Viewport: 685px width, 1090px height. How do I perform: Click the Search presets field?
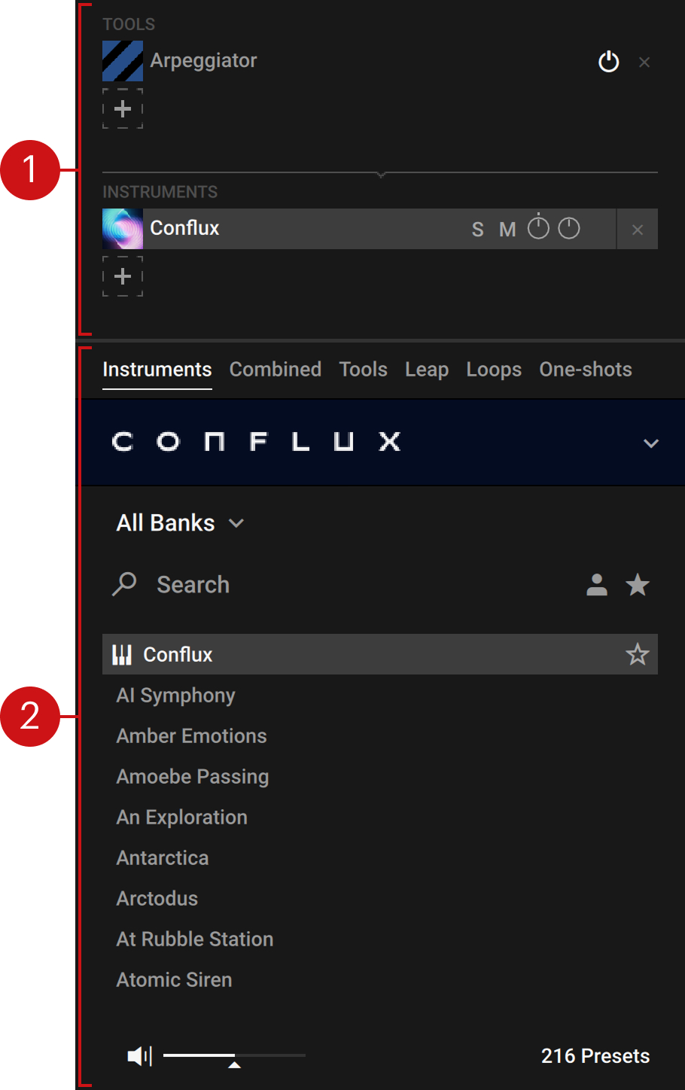point(193,585)
